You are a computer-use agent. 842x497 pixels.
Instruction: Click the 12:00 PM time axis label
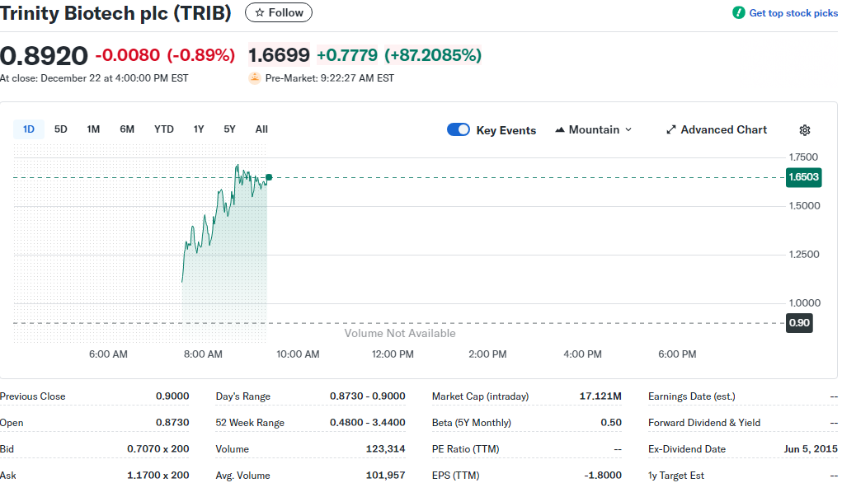(x=393, y=354)
